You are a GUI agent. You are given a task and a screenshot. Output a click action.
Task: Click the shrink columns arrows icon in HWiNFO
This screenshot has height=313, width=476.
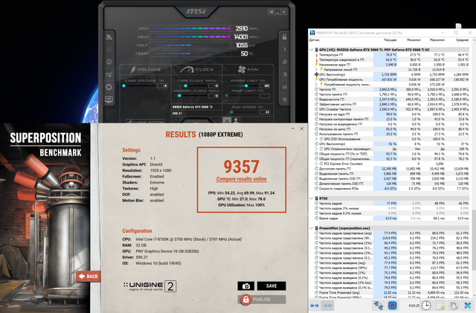pyautogui.click(x=327, y=306)
